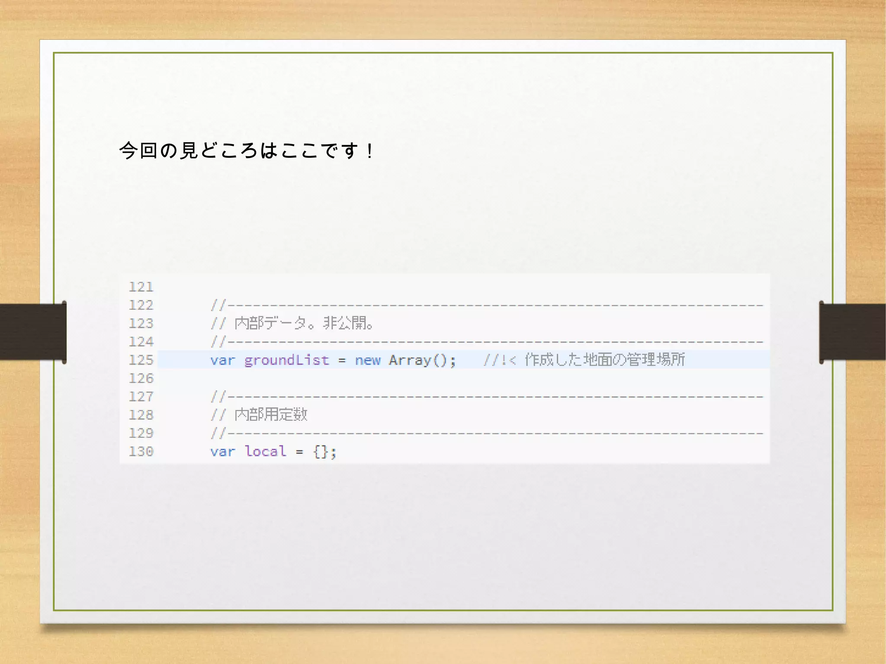Click the comment 内部用定数

pos(271,414)
